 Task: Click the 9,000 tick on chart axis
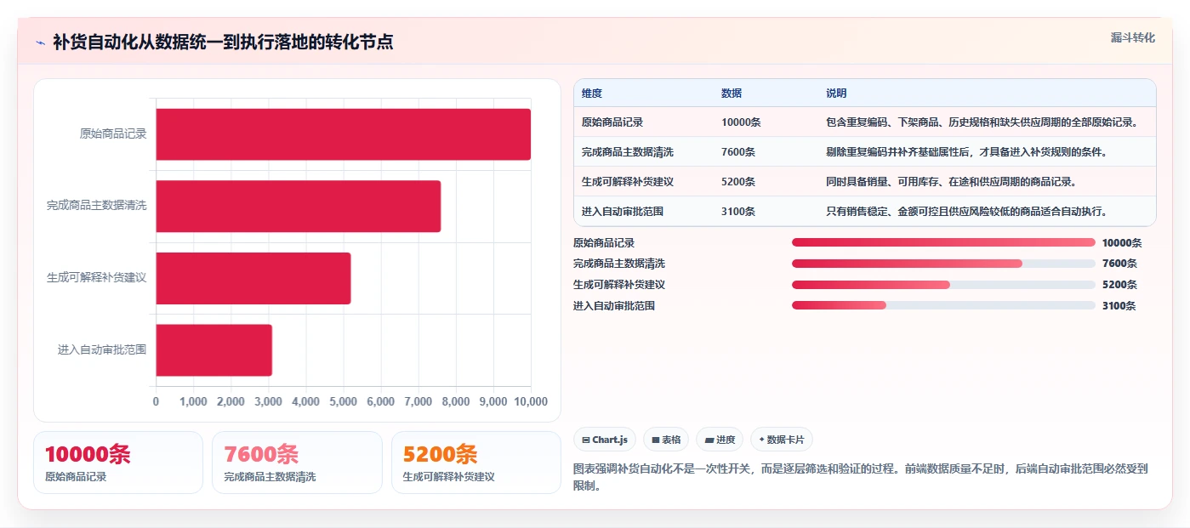[x=493, y=401]
